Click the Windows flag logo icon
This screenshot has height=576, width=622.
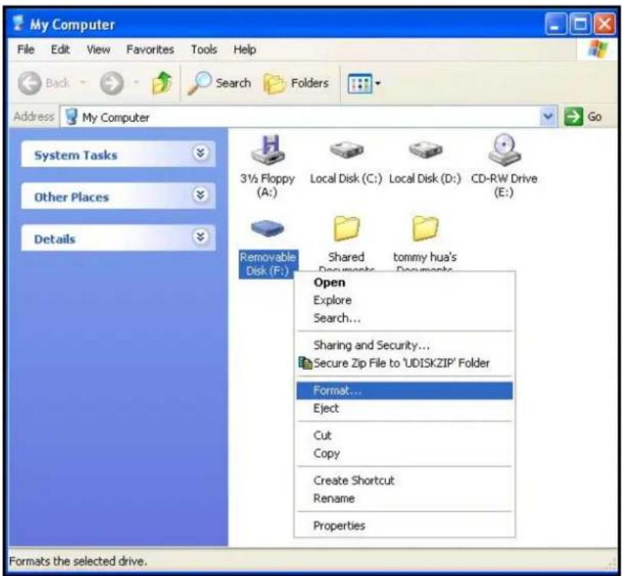[x=597, y=49]
